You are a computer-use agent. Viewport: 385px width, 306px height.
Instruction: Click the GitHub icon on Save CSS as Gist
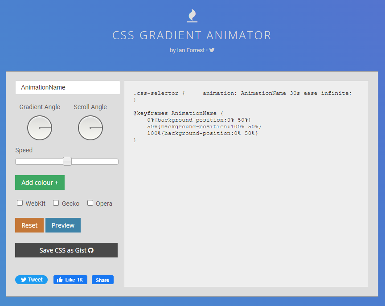coord(91,250)
